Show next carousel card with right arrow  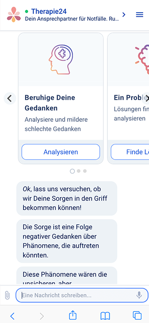point(146,98)
